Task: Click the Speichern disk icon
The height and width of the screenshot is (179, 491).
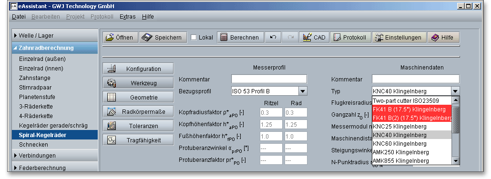Action: [146, 37]
